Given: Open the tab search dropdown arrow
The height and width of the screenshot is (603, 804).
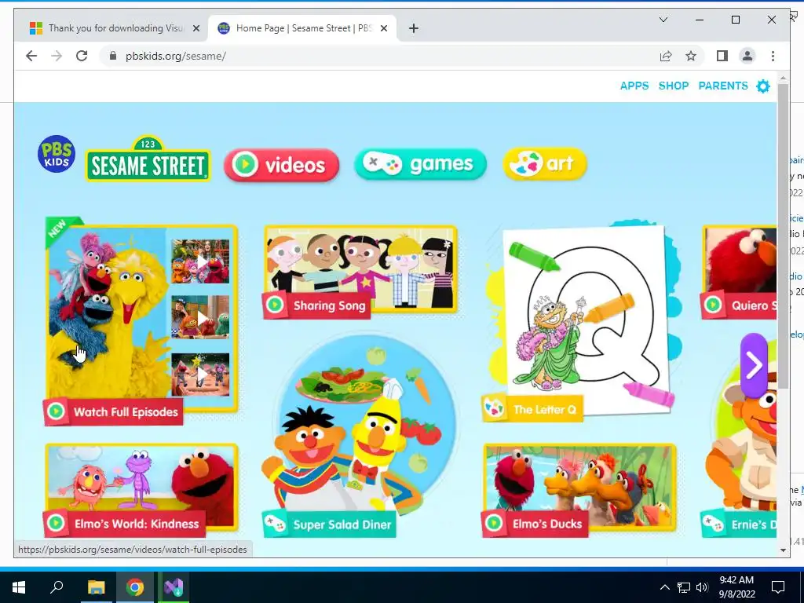Looking at the screenshot, I should click(663, 20).
